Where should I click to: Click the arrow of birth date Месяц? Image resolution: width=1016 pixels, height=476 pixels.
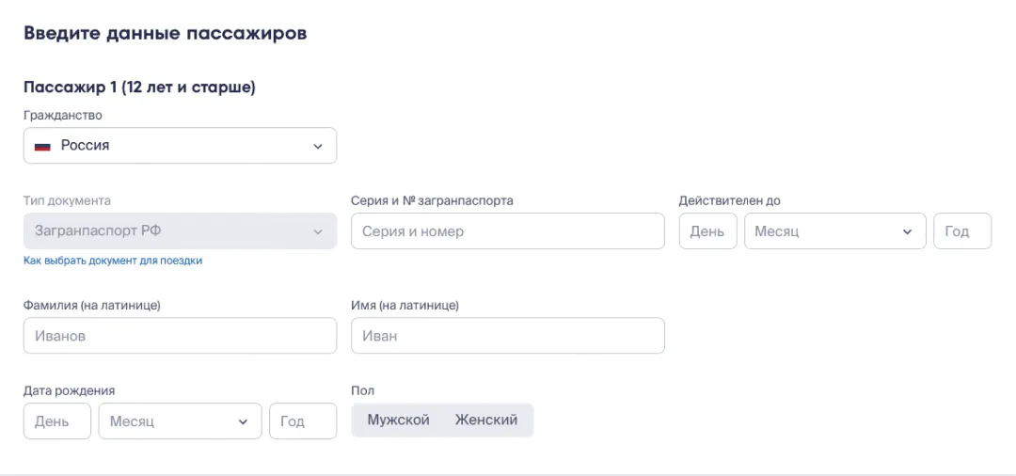tap(243, 421)
